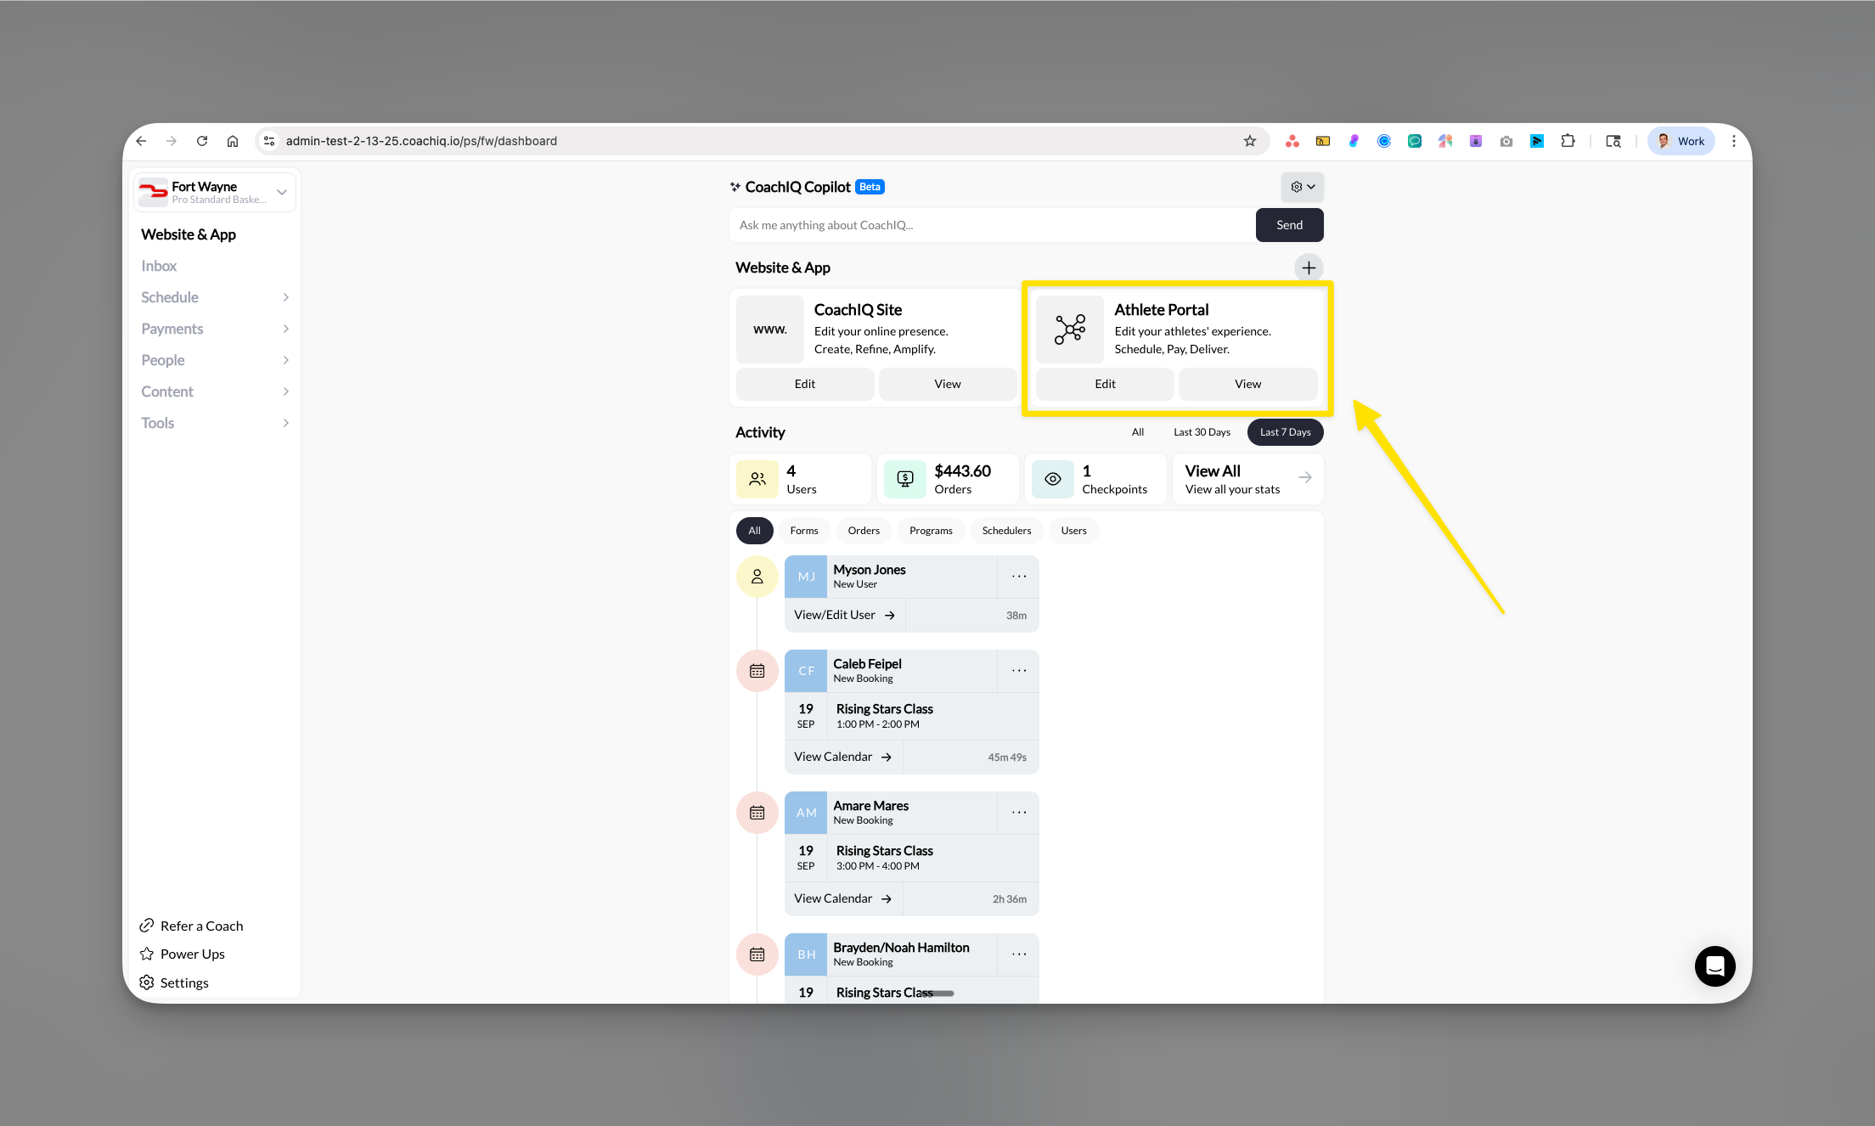Click the Checkpoints eye icon
Image resolution: width=1875 pixels, height=1126 pixels.
[1052, 479]
